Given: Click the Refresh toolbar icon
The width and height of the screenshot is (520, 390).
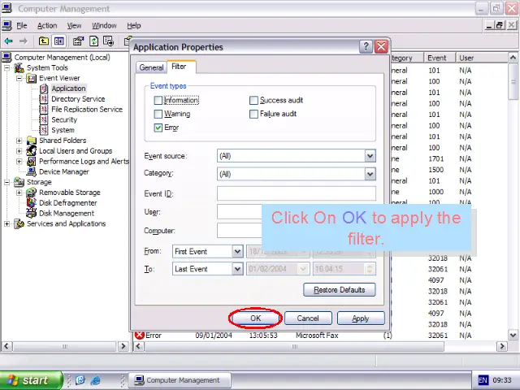Looking at the screenshot, I should (94, 41).
